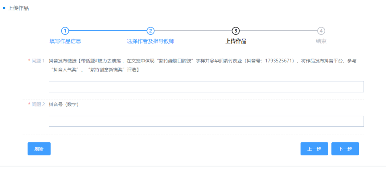386x177 pixels.
Task: Click the 抖音号（数字） question text
Action: pyautogui.click(x=64, y=105)
